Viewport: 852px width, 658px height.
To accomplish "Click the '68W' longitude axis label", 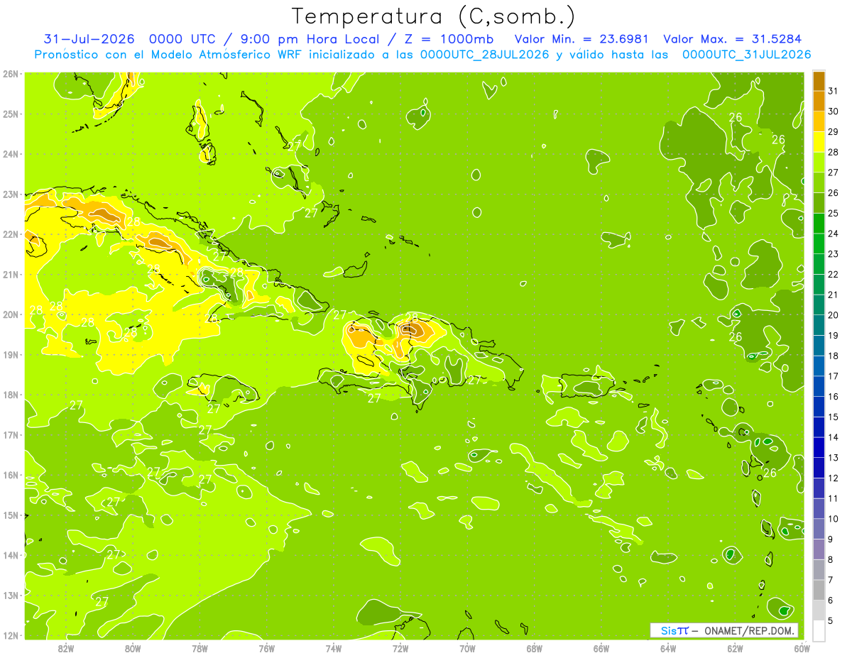I will click(x=534, y=649).
